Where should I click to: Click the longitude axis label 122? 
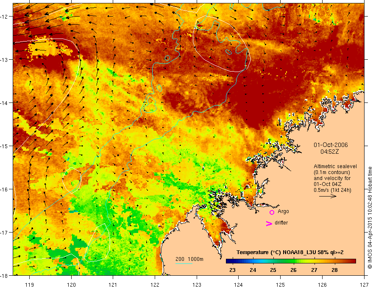[155, 285]
